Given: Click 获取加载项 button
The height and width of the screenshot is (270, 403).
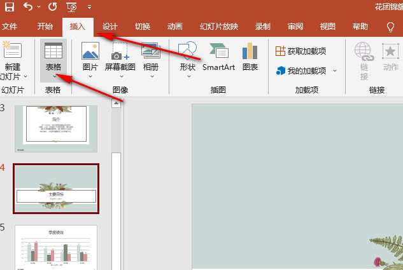Looking at the screenshot, I should pyautogui.click(x=301, y=51).
